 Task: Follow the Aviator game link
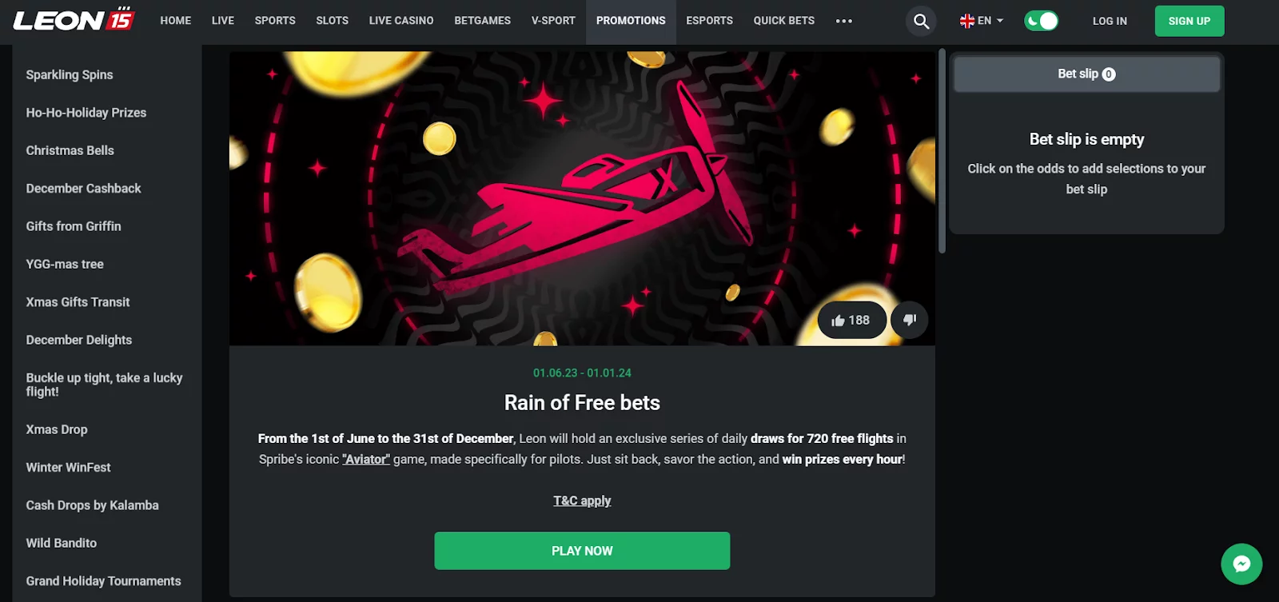pyautogui.click(x=366, y=459)
